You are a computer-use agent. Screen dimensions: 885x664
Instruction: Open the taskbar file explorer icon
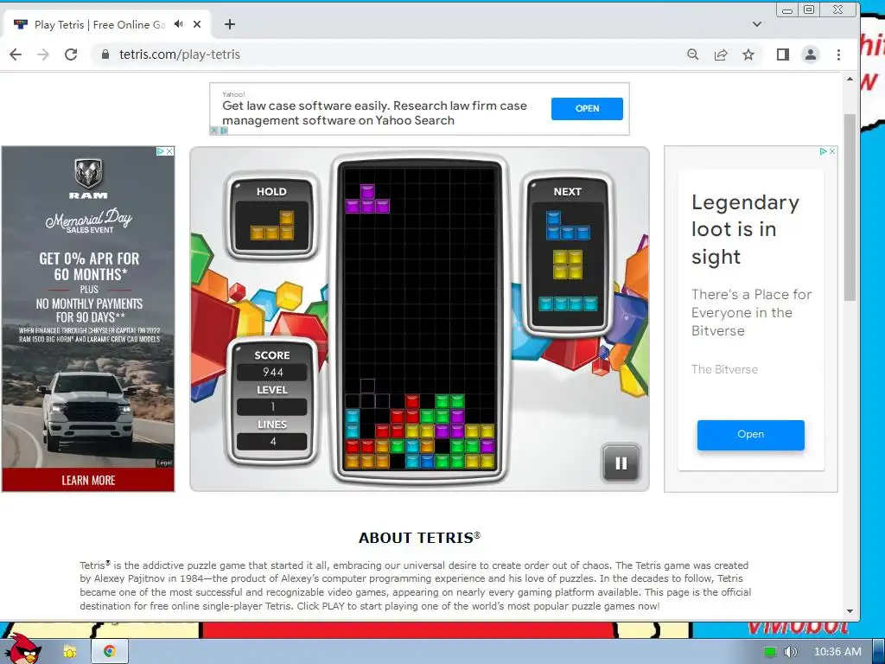[70, 652]
